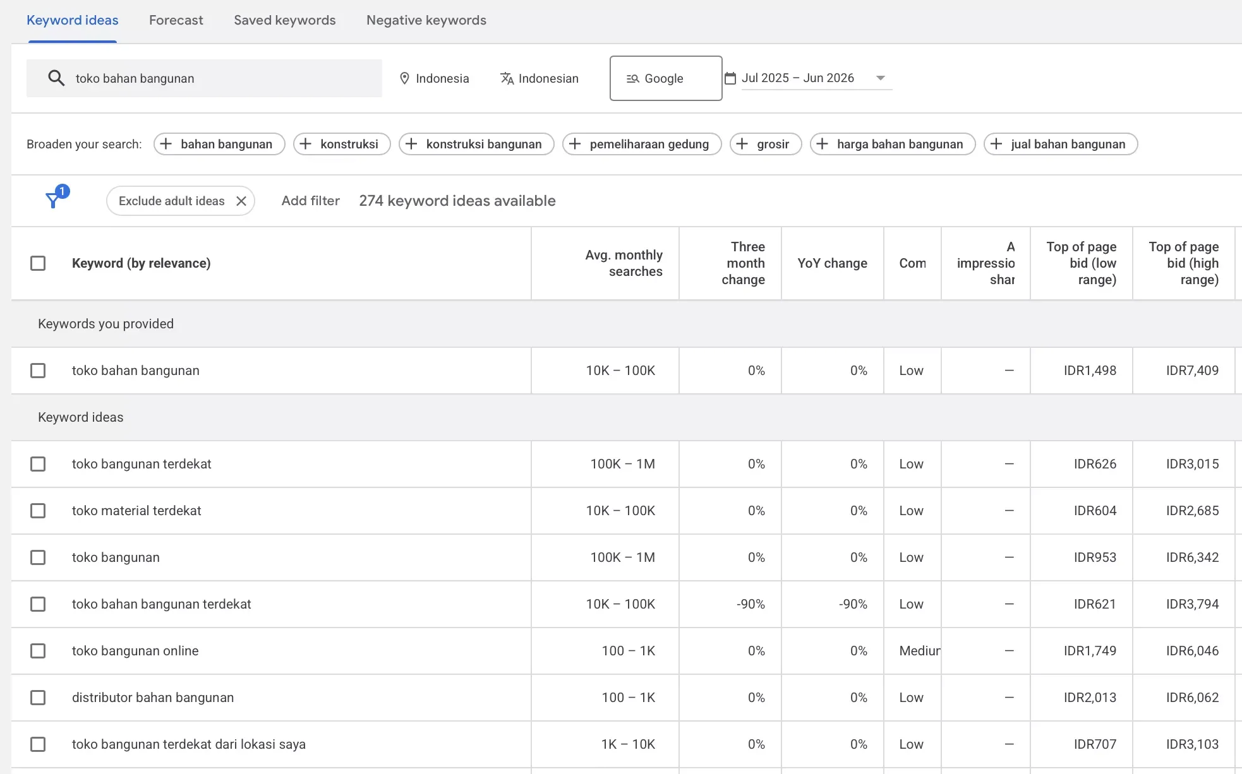1242x774 pixels.
Task: Click plus icon on pemeliharaan gedung chip
Action: click(575, 144)
